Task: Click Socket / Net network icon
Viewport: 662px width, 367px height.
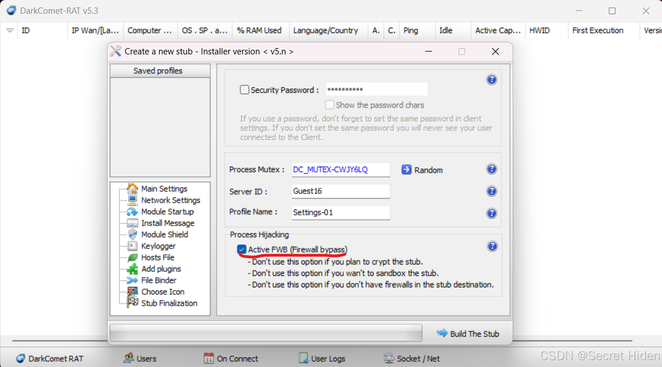Action: pyautogui.click(x=389, y=358)
